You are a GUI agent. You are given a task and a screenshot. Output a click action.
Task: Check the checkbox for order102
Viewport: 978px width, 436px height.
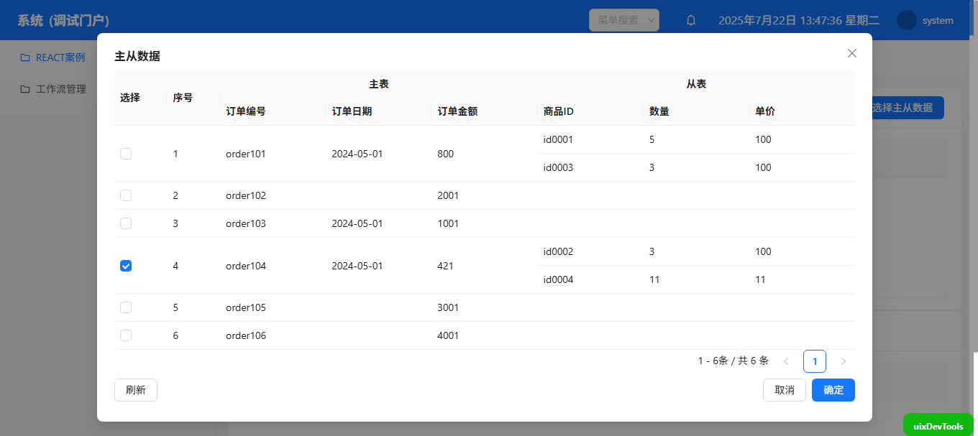point(126,195)
